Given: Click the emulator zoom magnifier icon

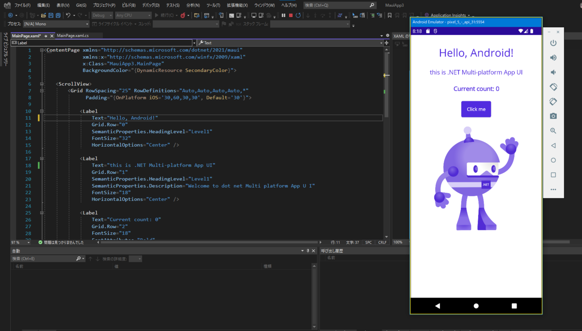Looking at the screenshot, I should (553, 131).
